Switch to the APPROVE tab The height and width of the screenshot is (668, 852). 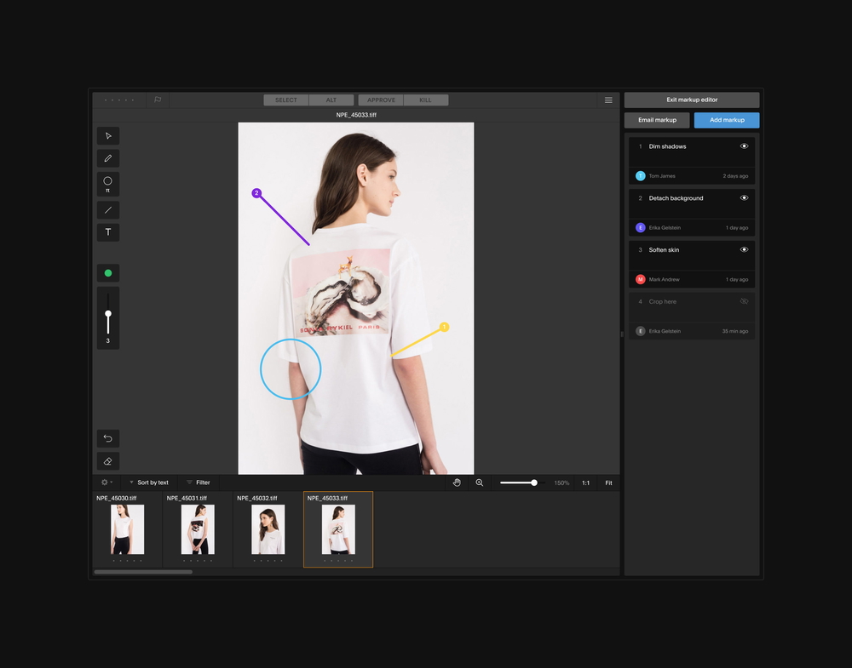pyautogui.click(x=380, y=100)
